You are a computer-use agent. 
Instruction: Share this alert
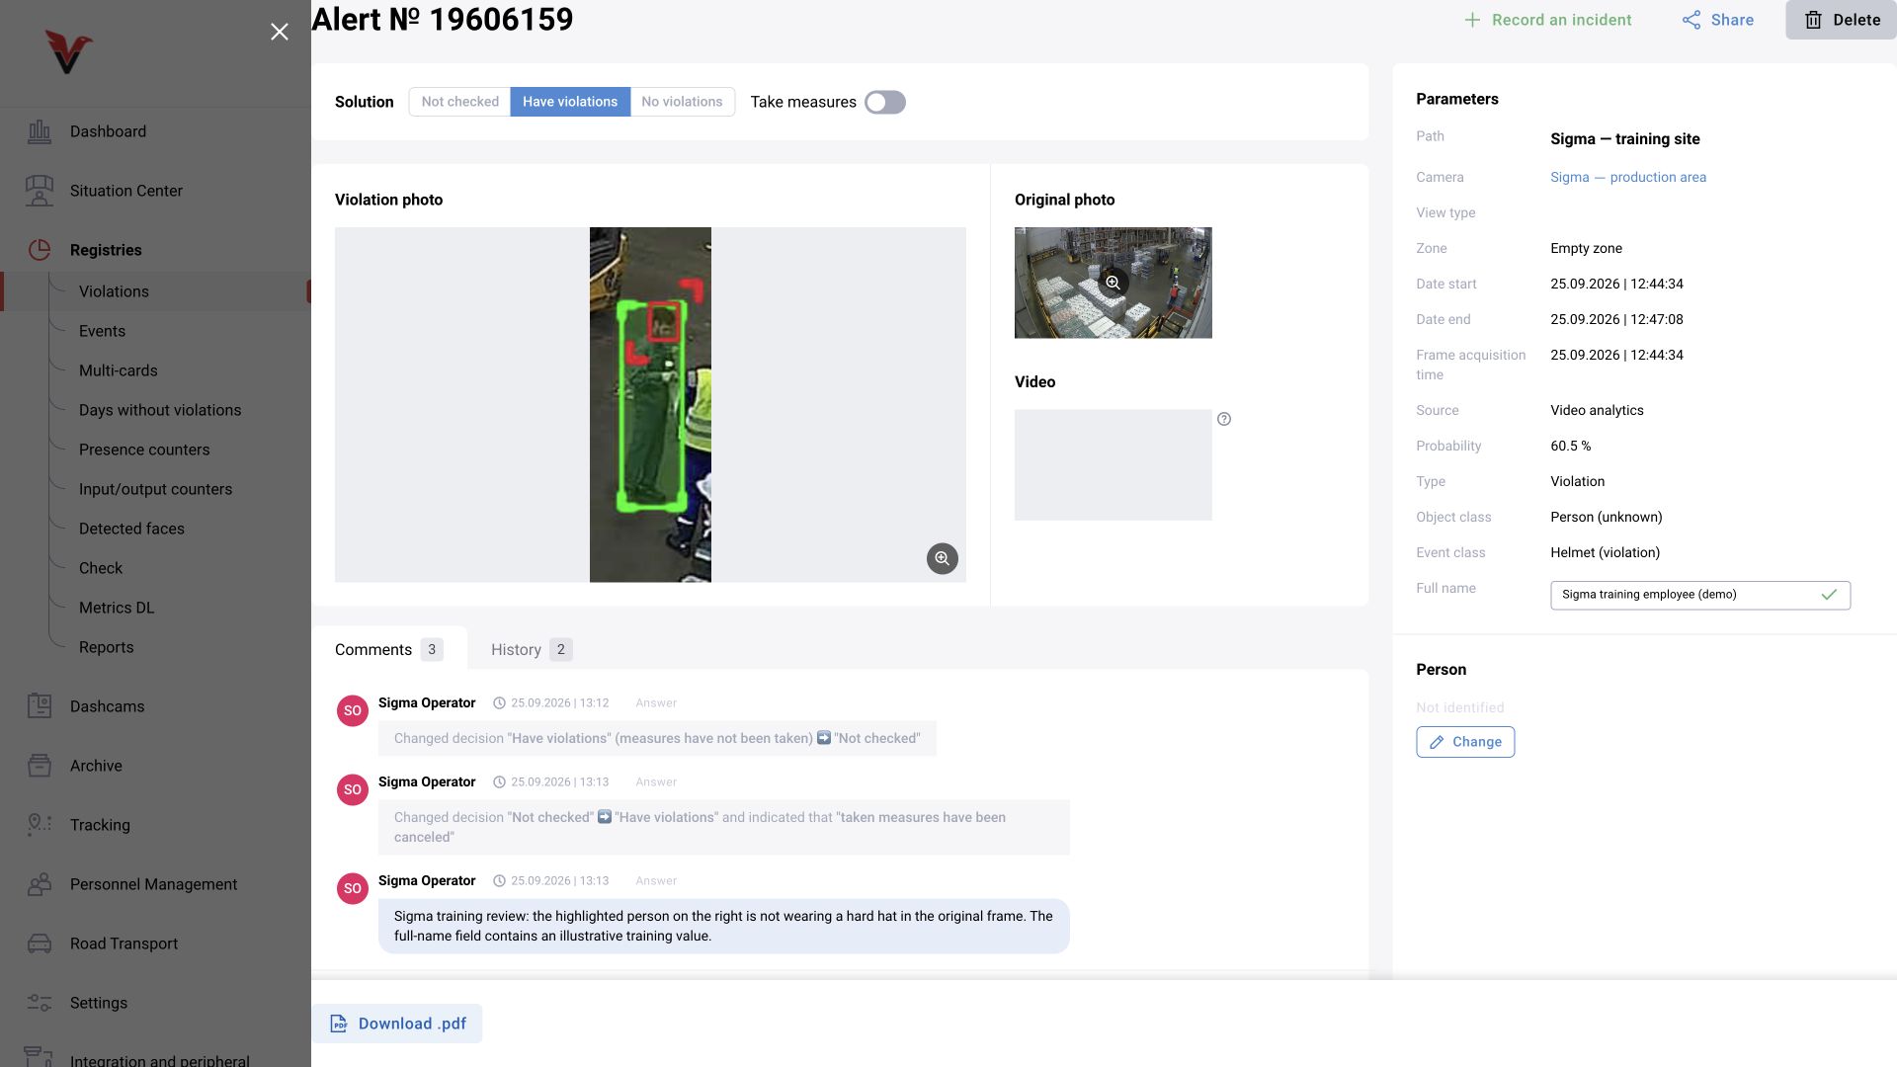tap(1718, 20)
